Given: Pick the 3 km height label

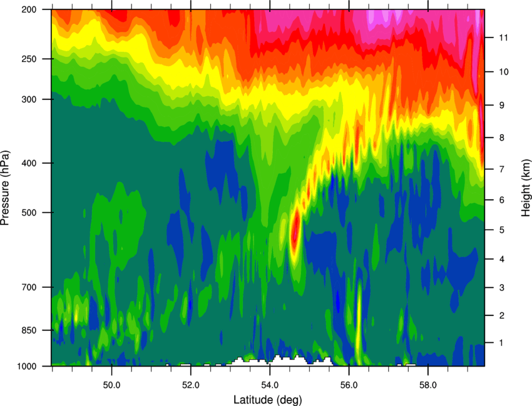Looking at the screenshot, I should pyautogui.click(x=502, y=288).
